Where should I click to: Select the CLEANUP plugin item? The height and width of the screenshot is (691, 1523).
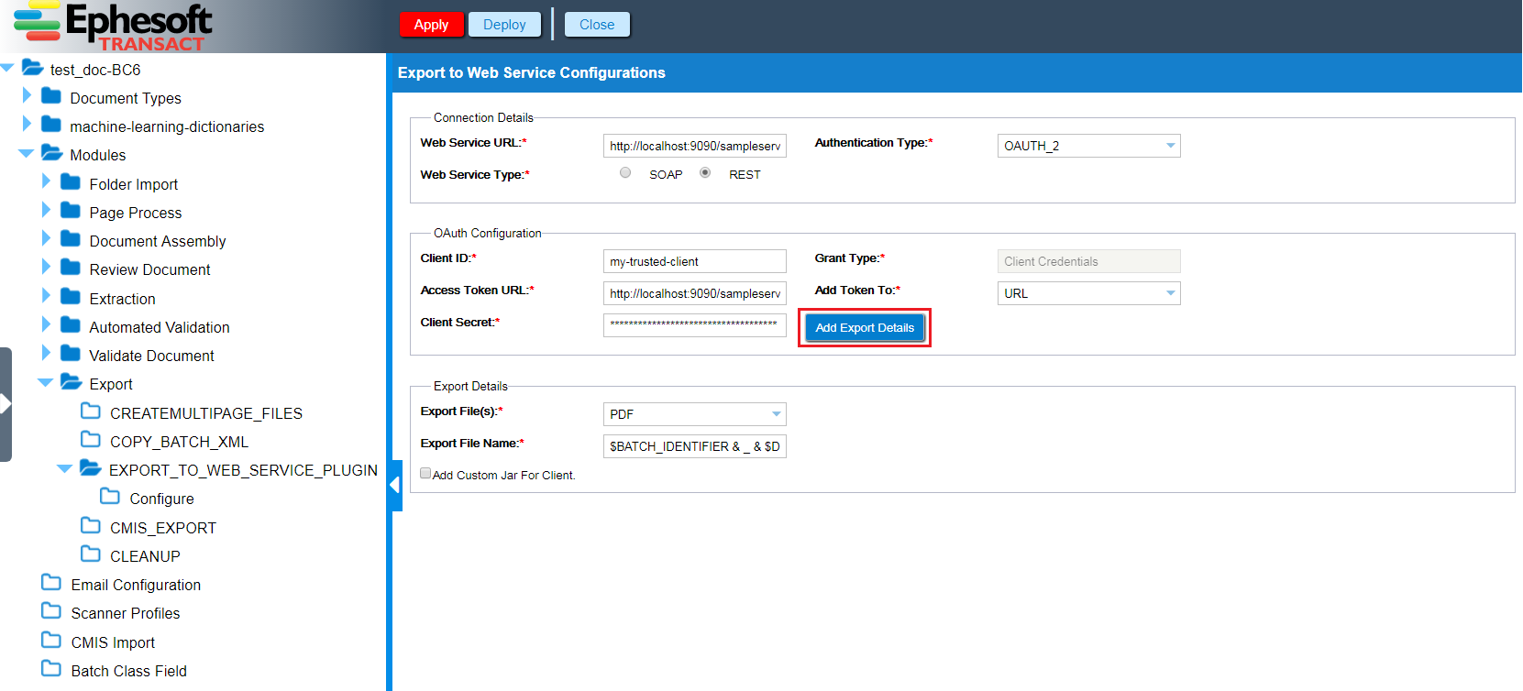click(x=145, y=556)
